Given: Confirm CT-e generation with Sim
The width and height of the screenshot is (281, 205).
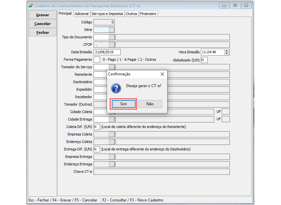Looking at the screenshot, I should pyautogui.click(x=123, y=104).
